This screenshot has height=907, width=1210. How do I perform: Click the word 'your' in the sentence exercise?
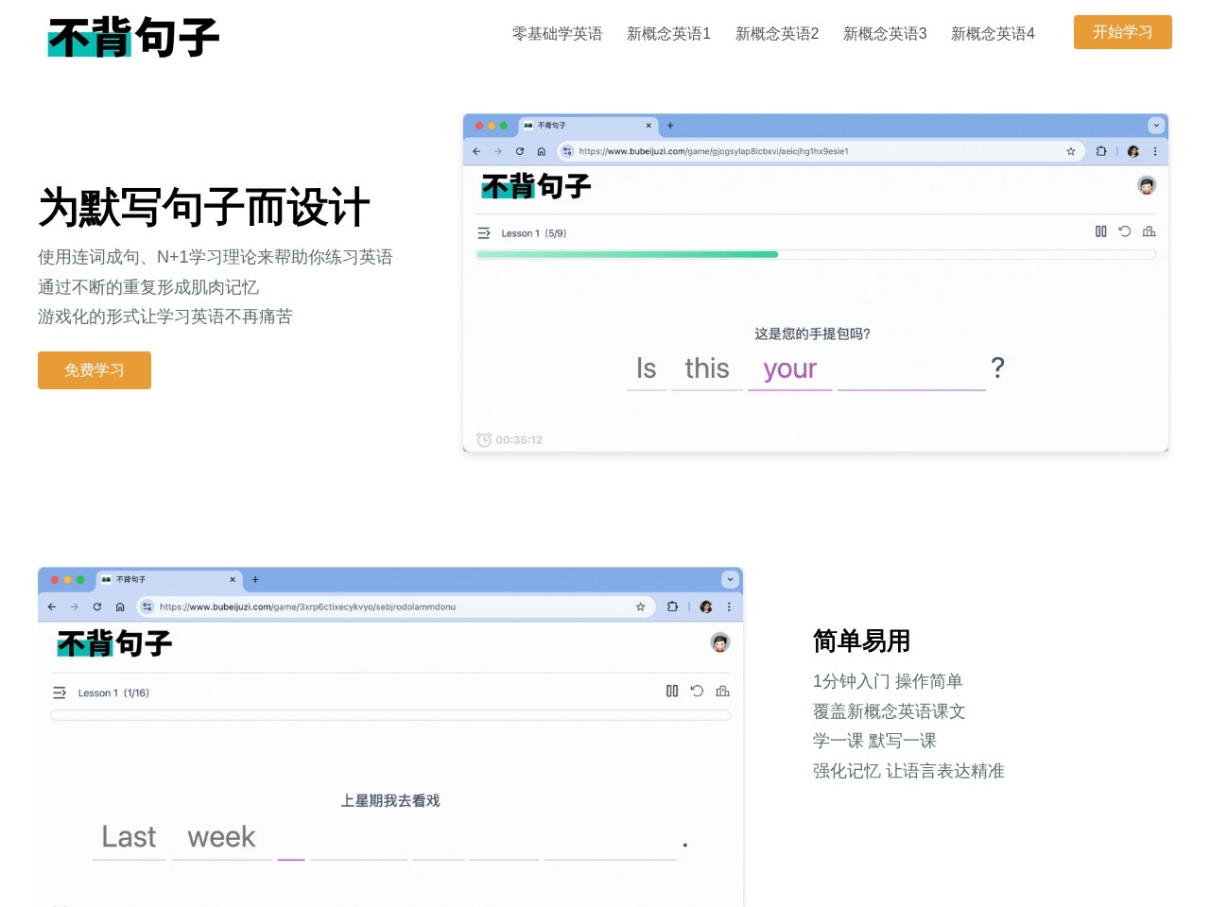click(x=790, y=368)
